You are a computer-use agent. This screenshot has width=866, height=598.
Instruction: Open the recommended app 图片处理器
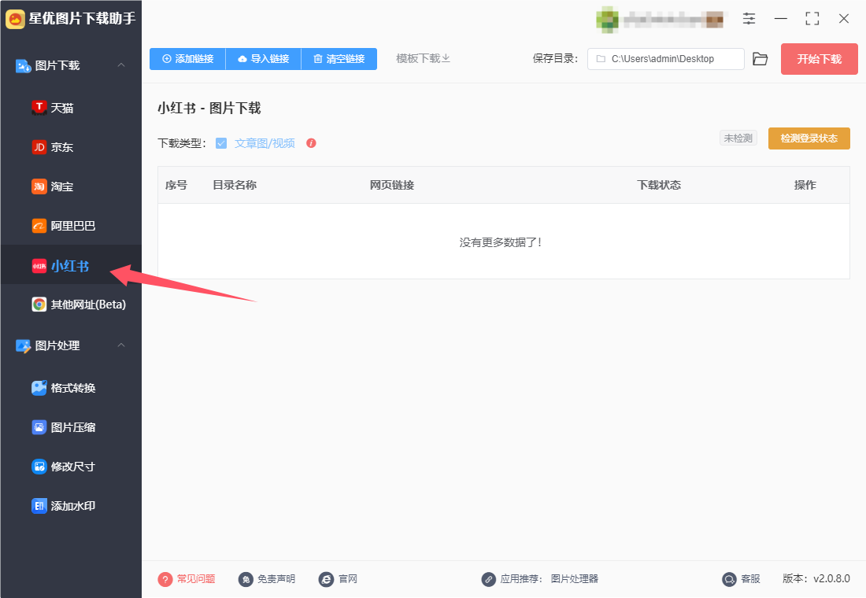point(575,579)
